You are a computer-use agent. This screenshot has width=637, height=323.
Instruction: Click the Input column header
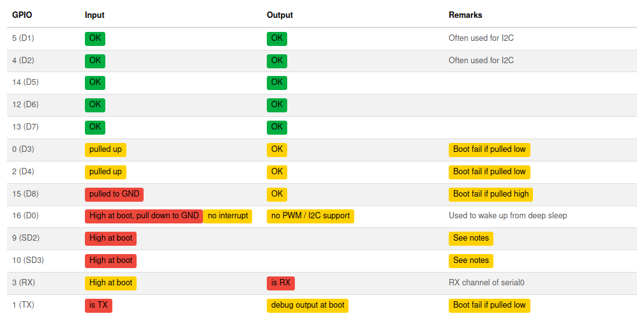coord(94,15)
